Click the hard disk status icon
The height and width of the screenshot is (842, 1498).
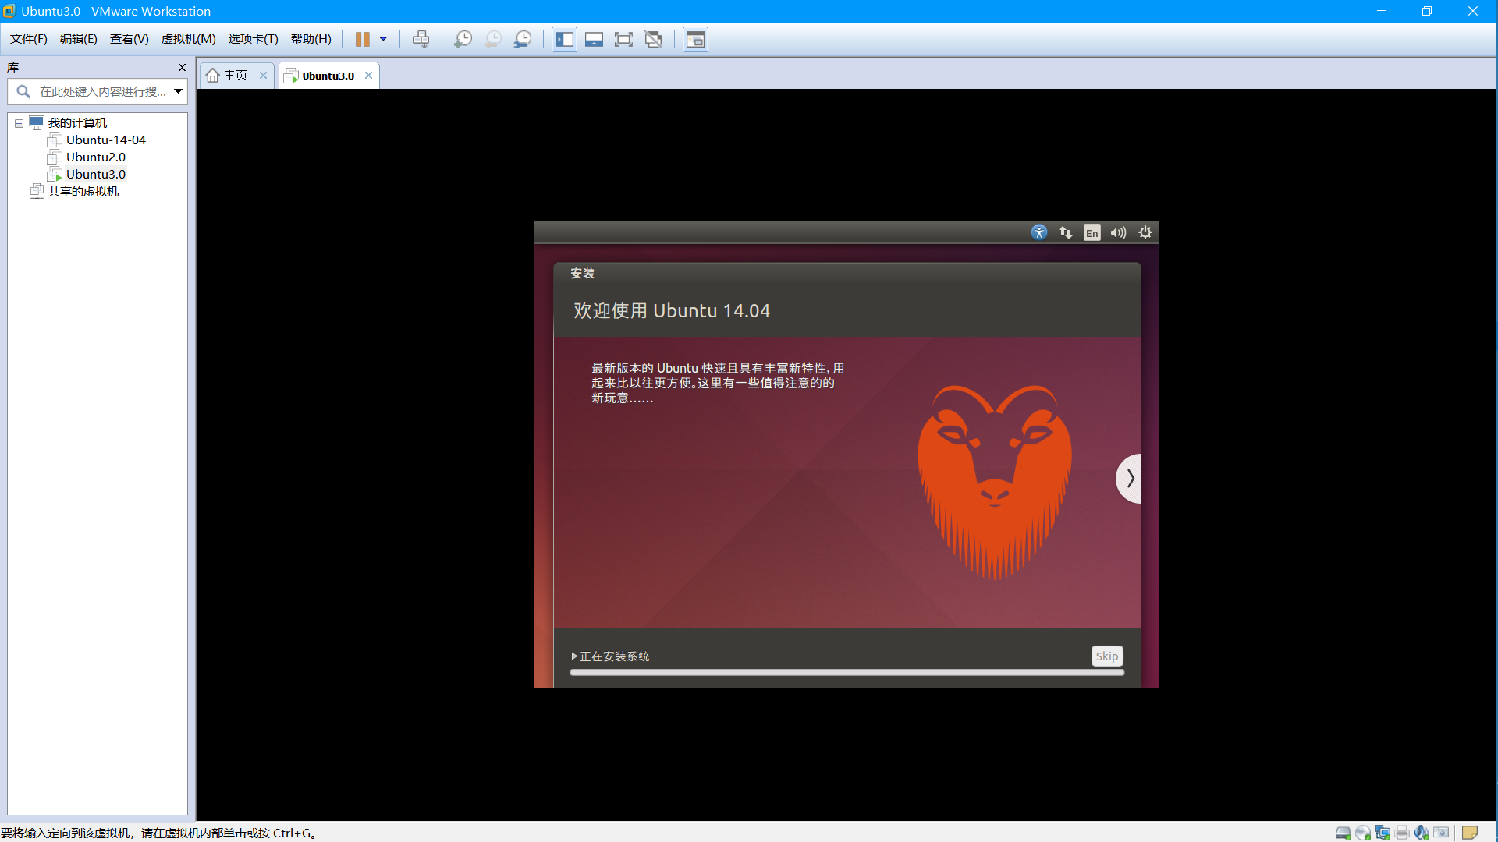pyautogui.click(x=1344, y=833)
